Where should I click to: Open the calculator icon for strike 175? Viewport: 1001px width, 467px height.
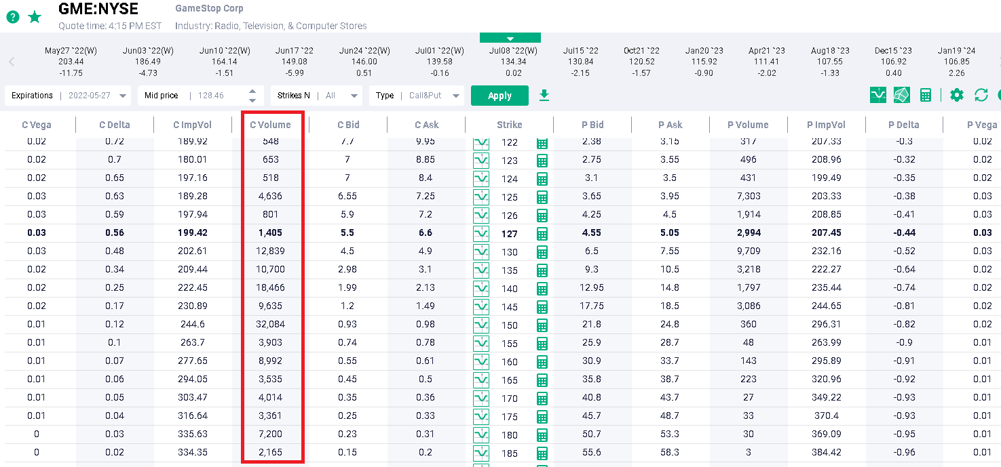coord(542,417)
